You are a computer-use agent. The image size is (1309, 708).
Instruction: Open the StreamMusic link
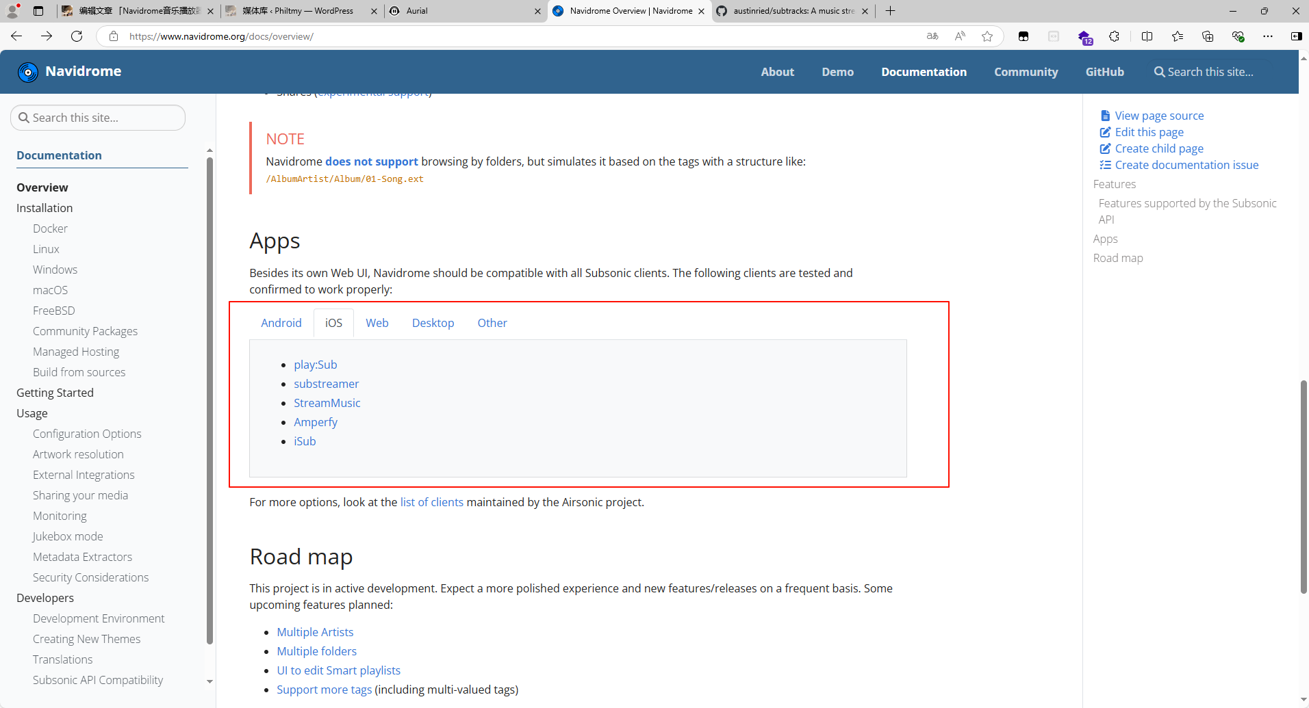coord(327,403)
